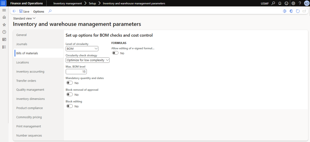The width and height of the screenshot is (310, 142).
Task: Send feedback with the smiley icon
Action: coord(286,3)
